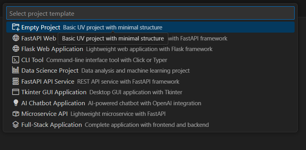The height and width of the screenshot is (150, 306).
Task: Click the window icon for Tkinter GUI Application
Action: [x=16, y=92]
